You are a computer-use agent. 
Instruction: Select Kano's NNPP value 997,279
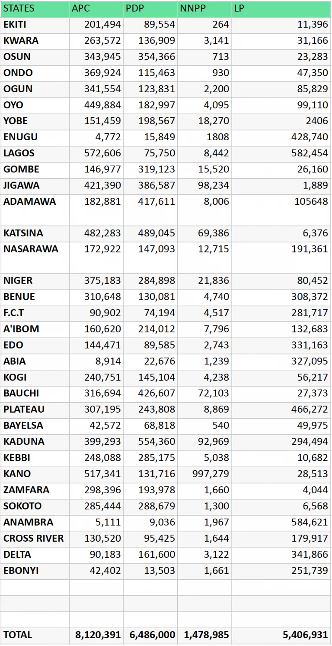point(204,474)
